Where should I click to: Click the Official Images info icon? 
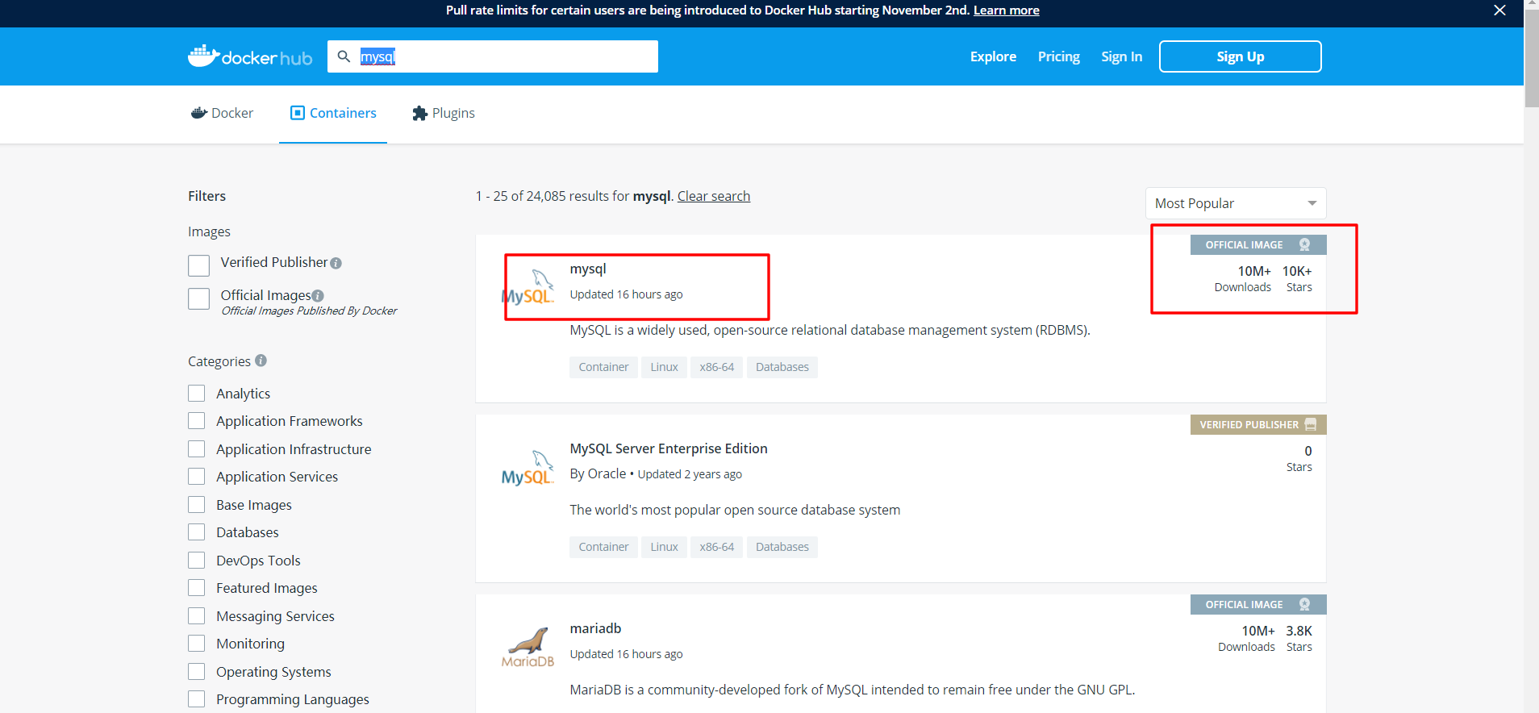click(318, 296)
